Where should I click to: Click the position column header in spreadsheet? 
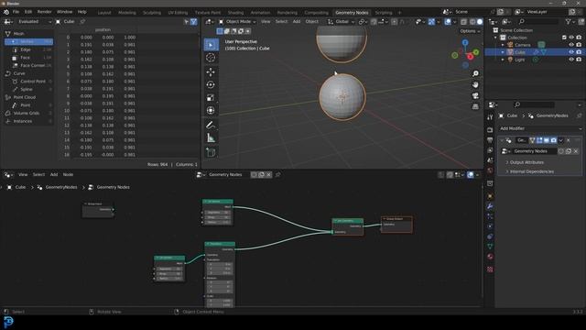(x=103, y=29)
